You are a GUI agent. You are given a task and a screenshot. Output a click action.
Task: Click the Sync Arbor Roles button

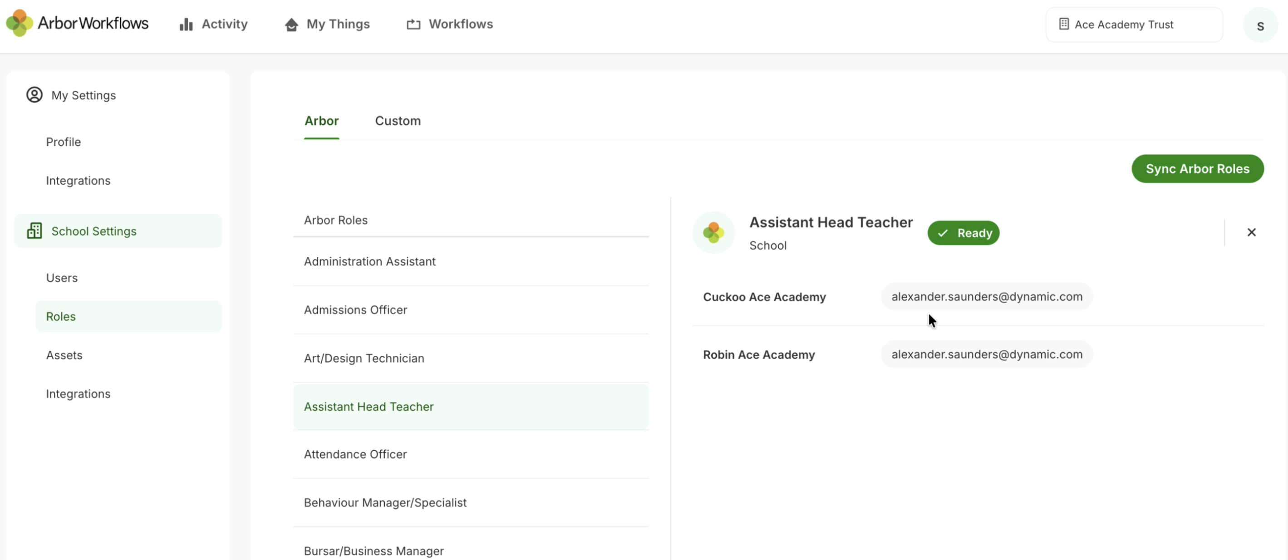(1198, 169)
